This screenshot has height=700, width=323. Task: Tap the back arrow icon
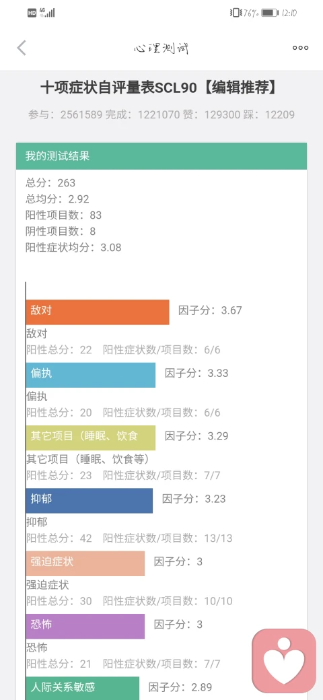[22, 48]
